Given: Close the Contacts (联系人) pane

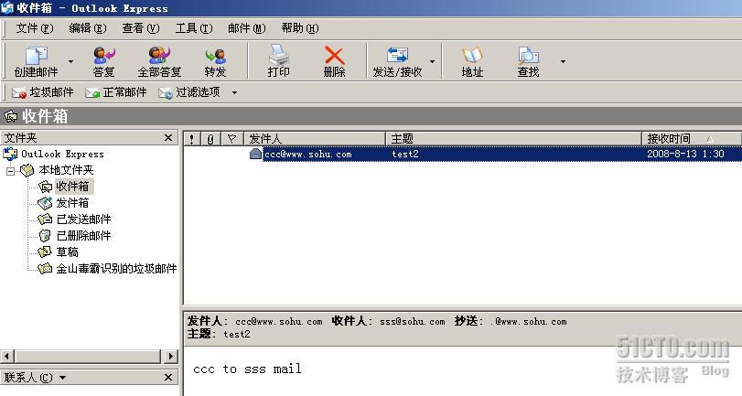Looking at the screenshot, I should [168, 377].
